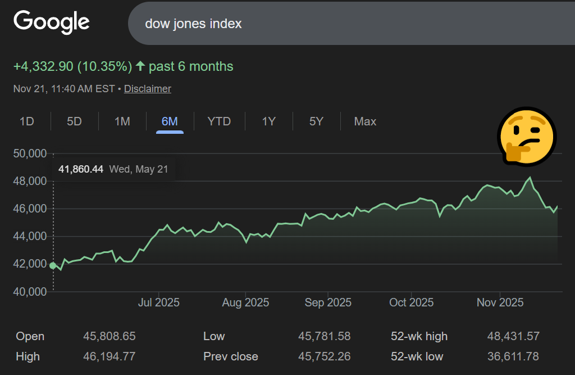
Task: Click the 41,860.44 price tooltip value
Action: click(x=81, y=169)
